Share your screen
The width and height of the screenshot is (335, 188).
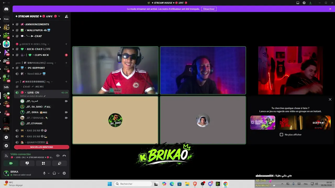(27, 163)
